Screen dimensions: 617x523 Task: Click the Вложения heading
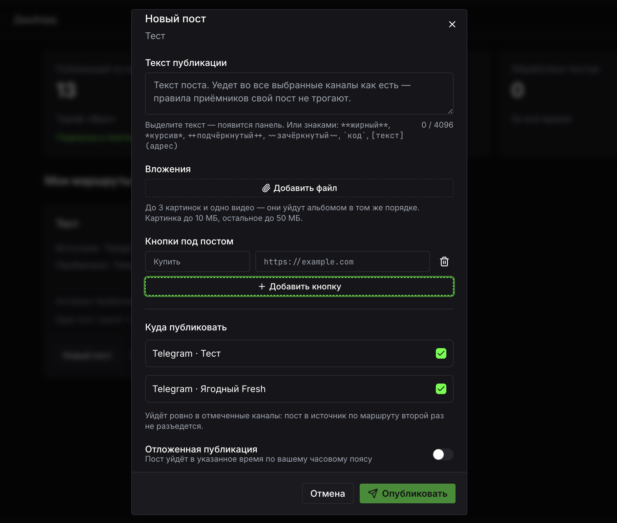[168, 169]
